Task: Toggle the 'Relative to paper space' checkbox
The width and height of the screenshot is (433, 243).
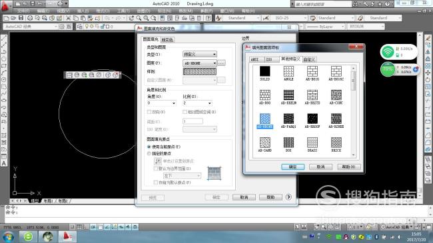Action: point(185,112)
